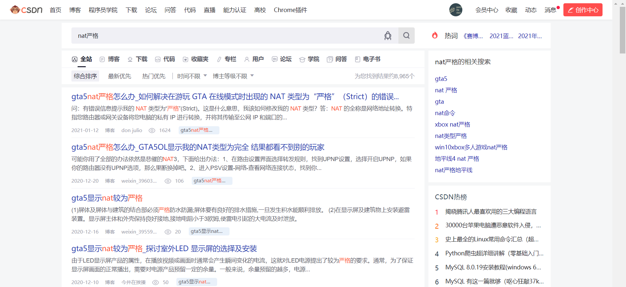Click the 下载 tab download icon

click(x=130, y=59)
